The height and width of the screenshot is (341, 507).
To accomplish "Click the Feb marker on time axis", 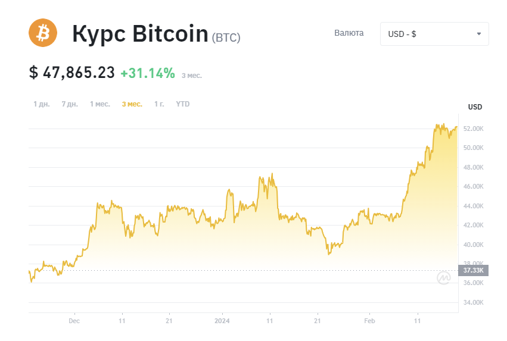I will [x=369, y=321].
